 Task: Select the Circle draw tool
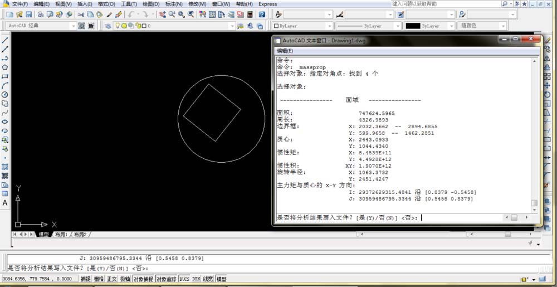point(5,95)
